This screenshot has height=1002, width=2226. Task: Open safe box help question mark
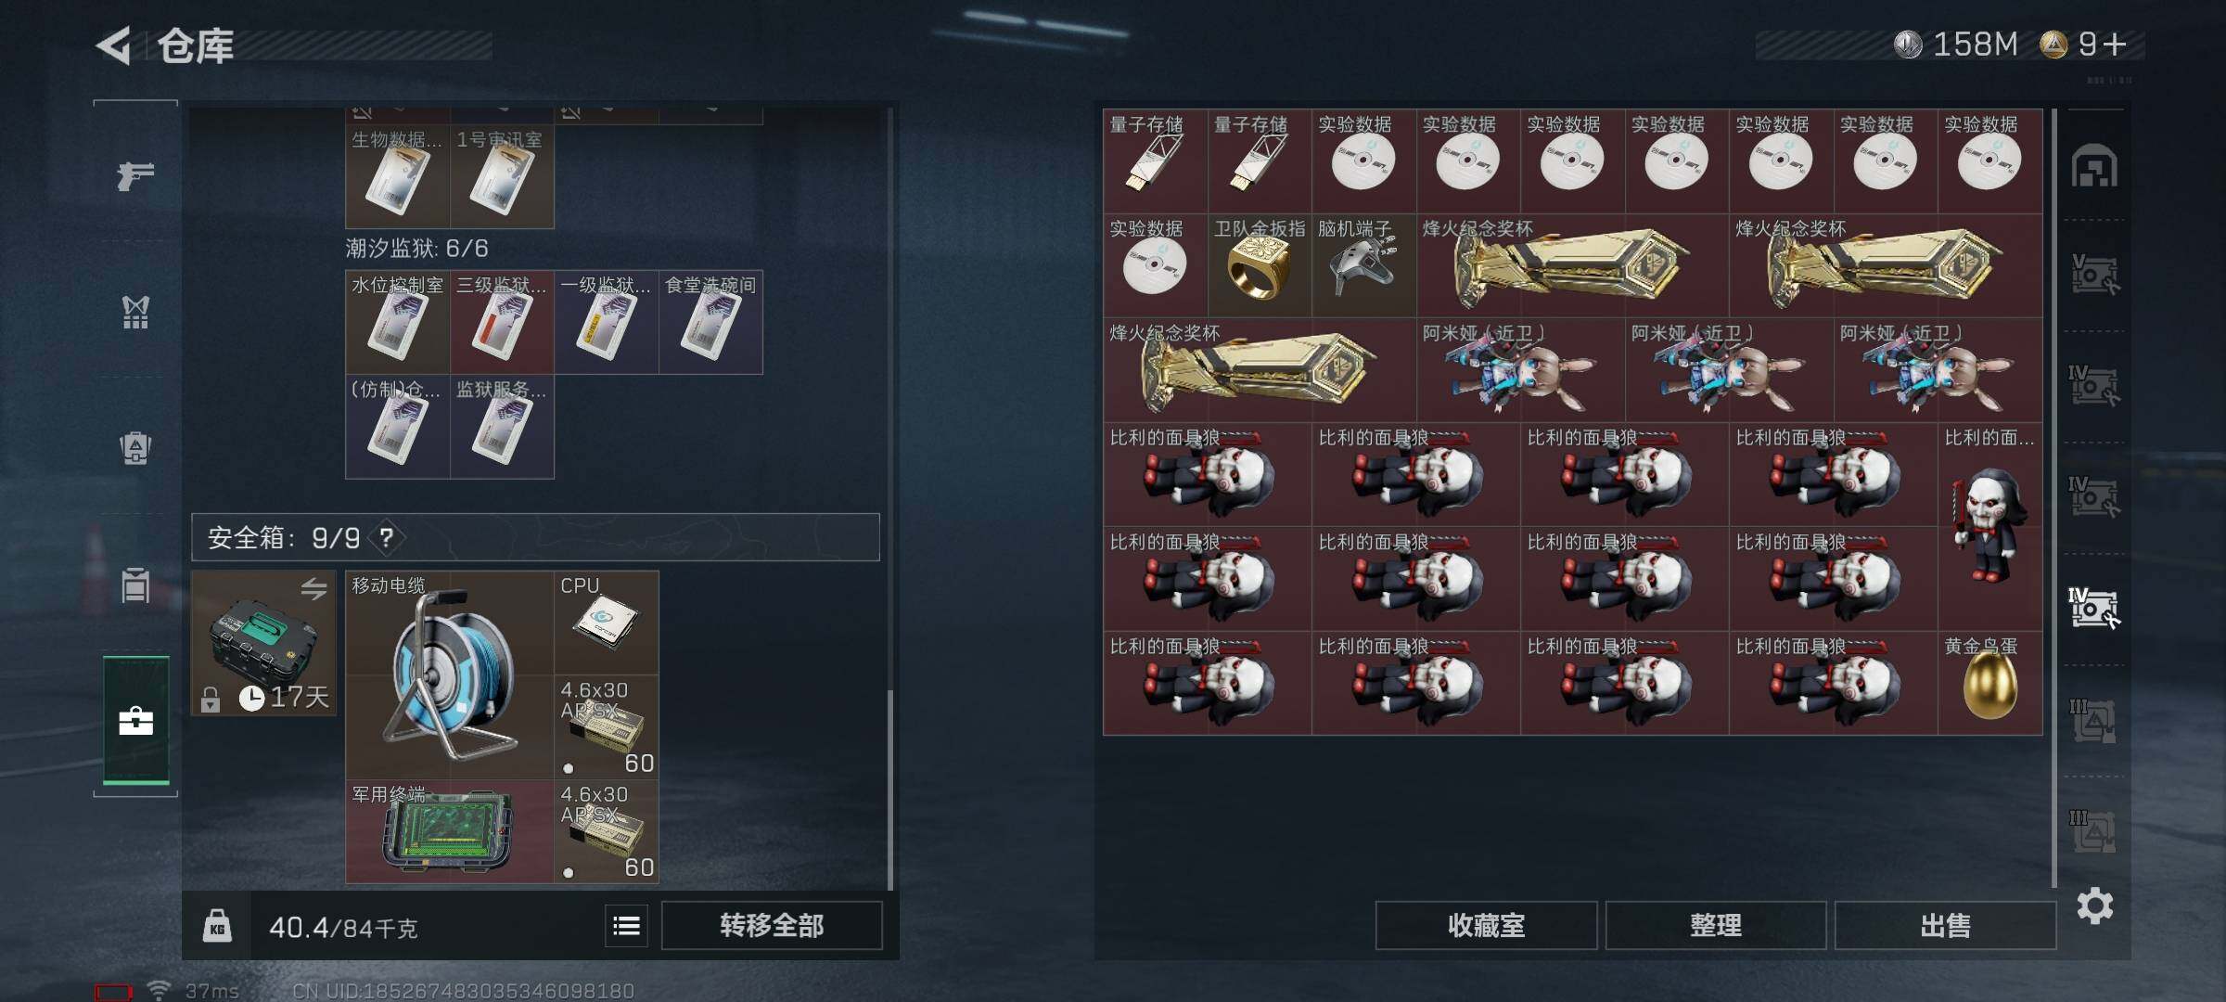(x=387, y=537)
